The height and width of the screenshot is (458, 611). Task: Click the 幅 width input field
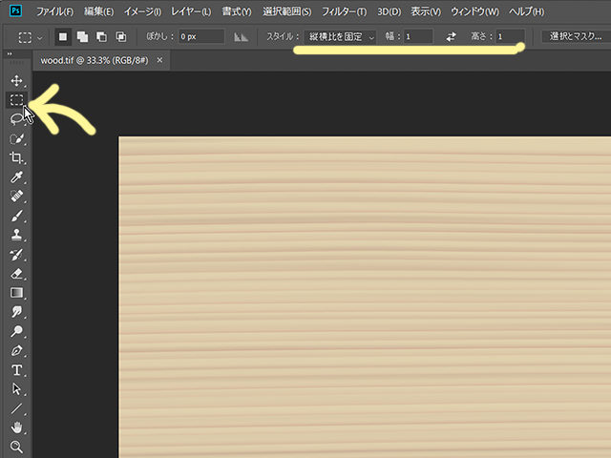pyautogui.click(x=418, y=37)
